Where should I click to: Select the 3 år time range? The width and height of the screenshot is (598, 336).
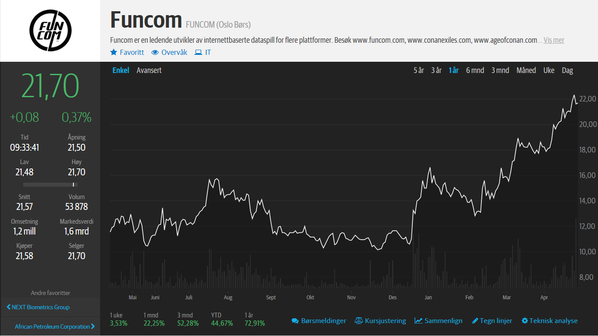[437, 70]
